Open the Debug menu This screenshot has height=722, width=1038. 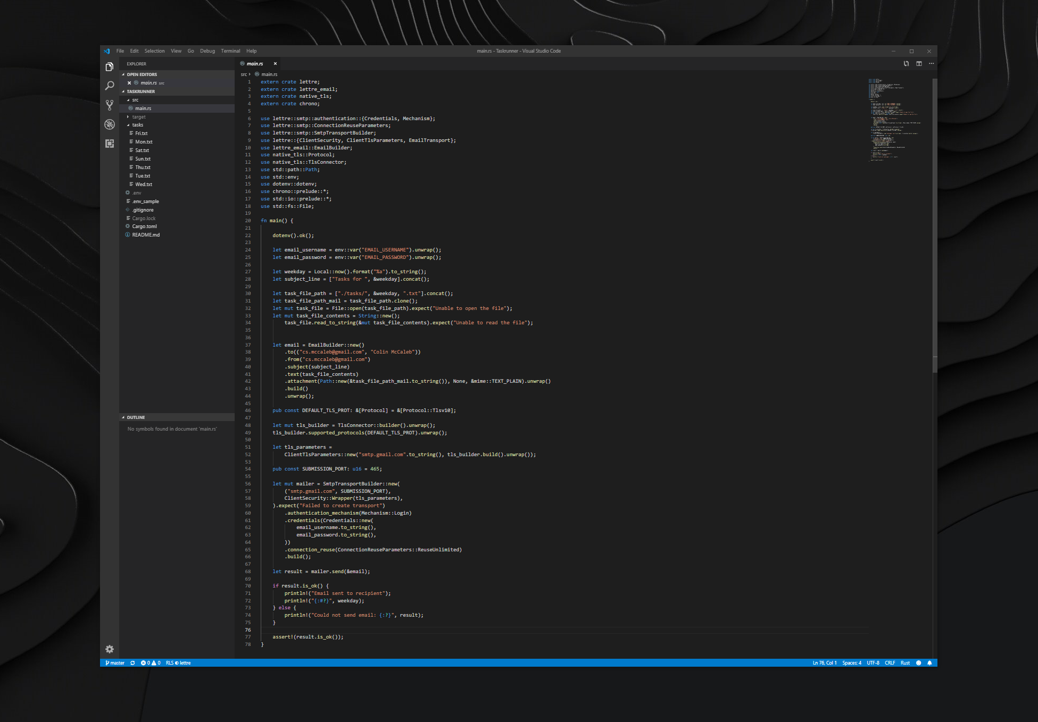pyautogui.click(x=207, y=51)
